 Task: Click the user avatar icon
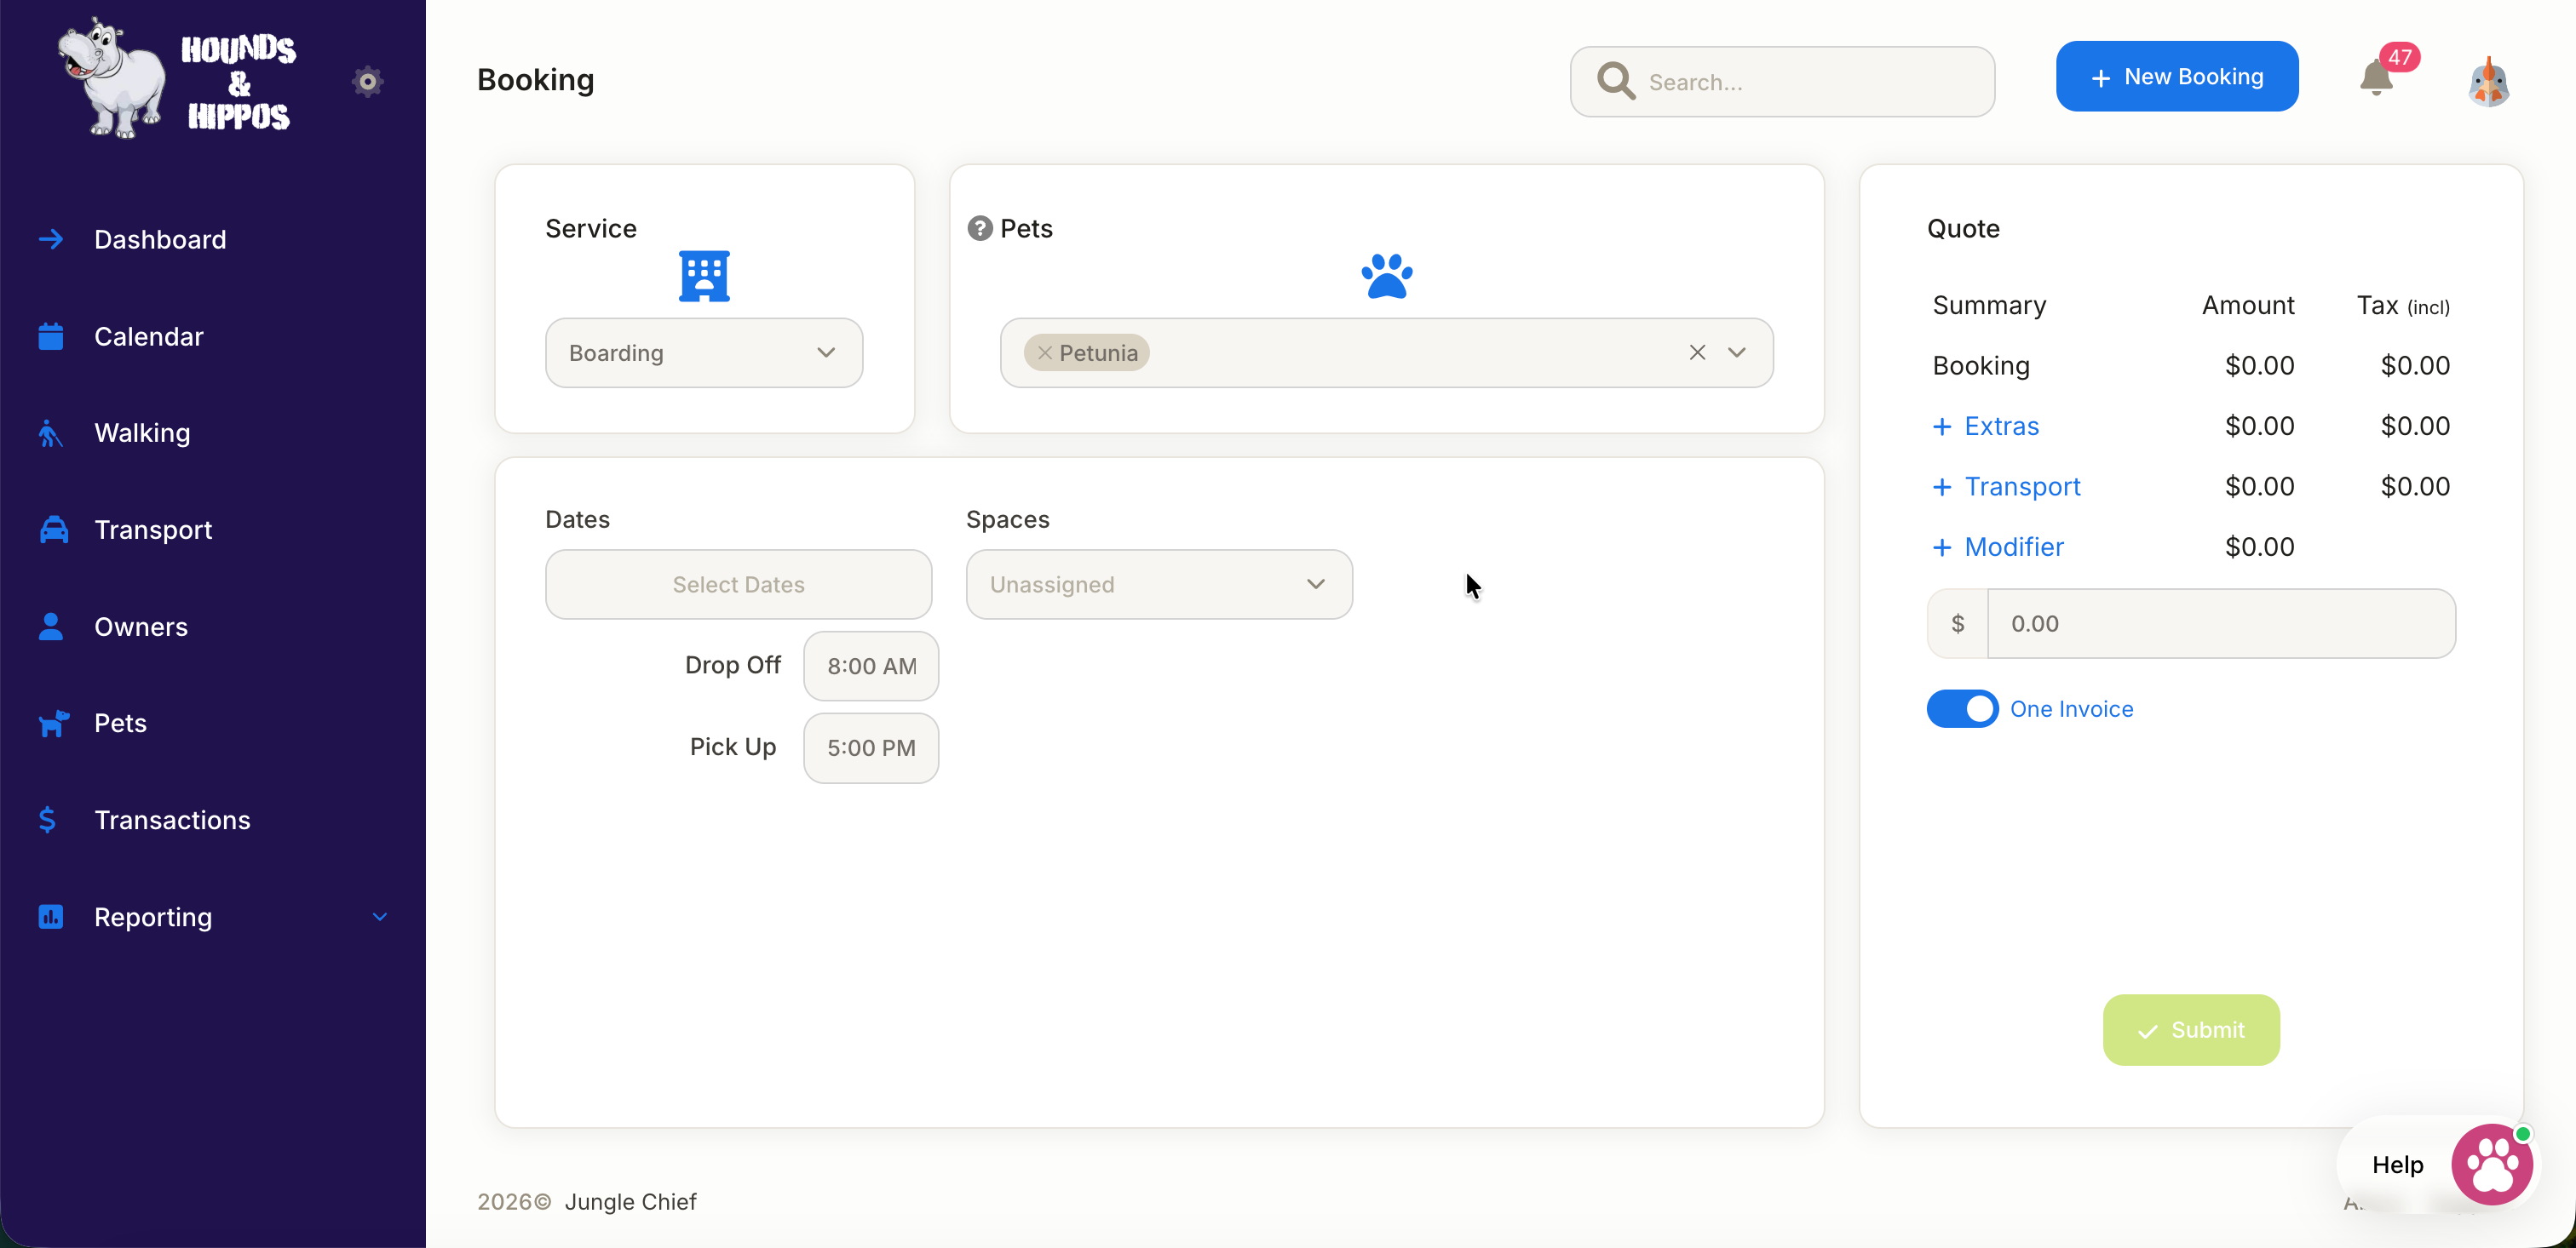point(2488,82)
